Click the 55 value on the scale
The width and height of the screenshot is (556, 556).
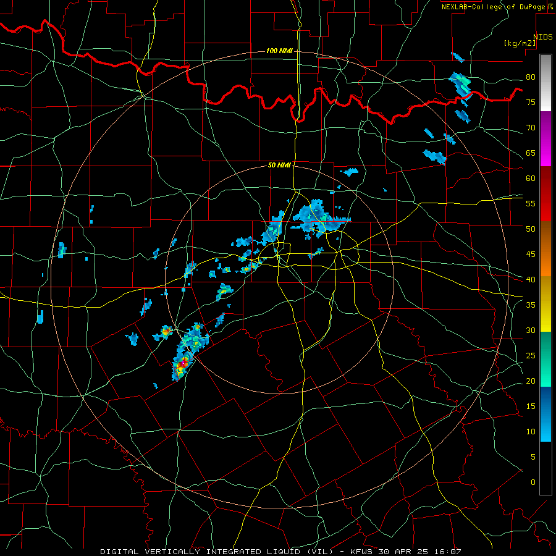tap(531, 203)
